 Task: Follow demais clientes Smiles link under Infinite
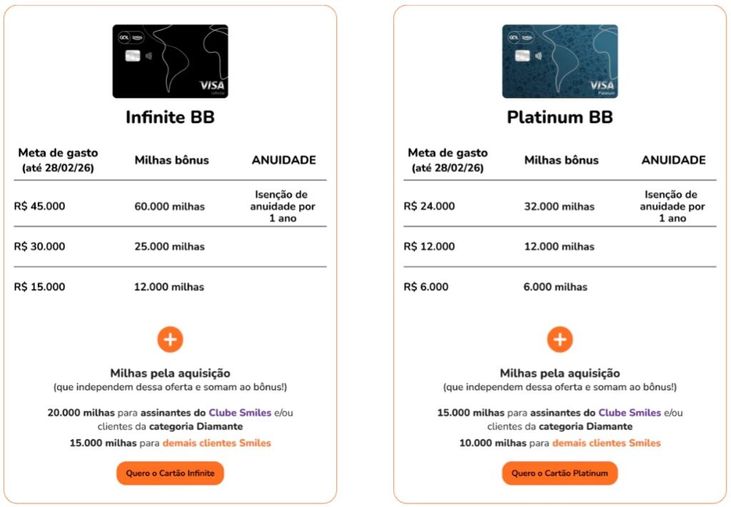pyautogui.click(x=216, y=443)
